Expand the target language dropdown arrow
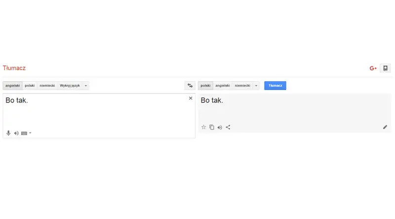395x219 pixels. pos(256,86)
